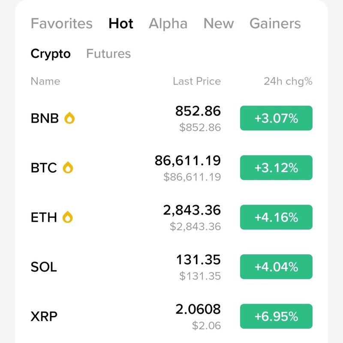Tap the flame icon next to BTC

click(68, 168)
